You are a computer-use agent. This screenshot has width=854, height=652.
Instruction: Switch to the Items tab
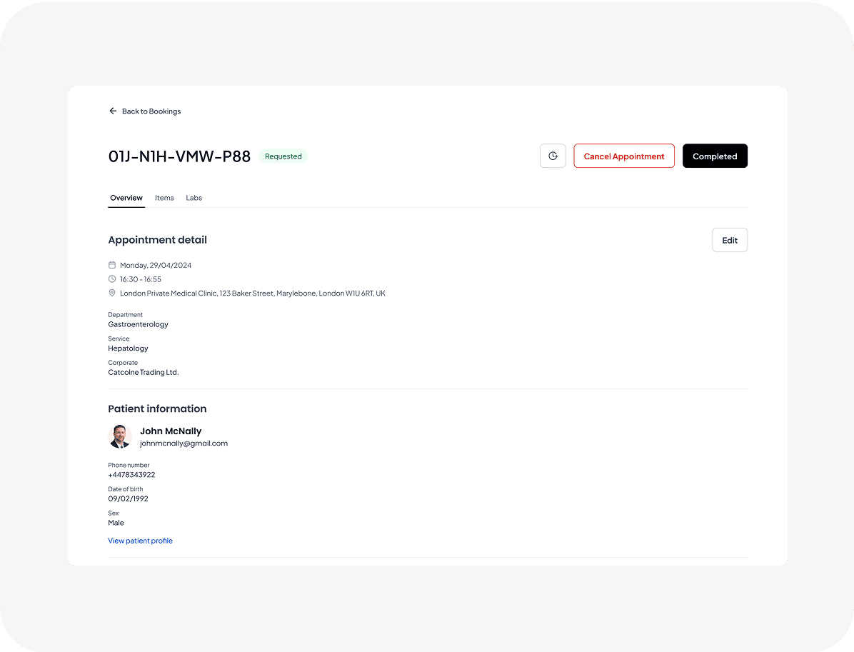point(164,198)
